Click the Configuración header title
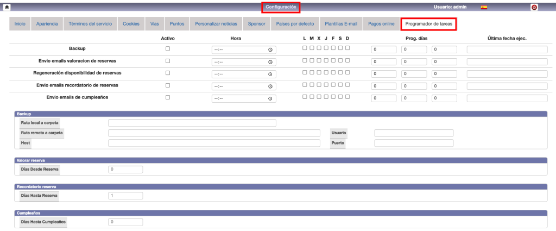Screen dimensions: 556x231 (281, 7)
